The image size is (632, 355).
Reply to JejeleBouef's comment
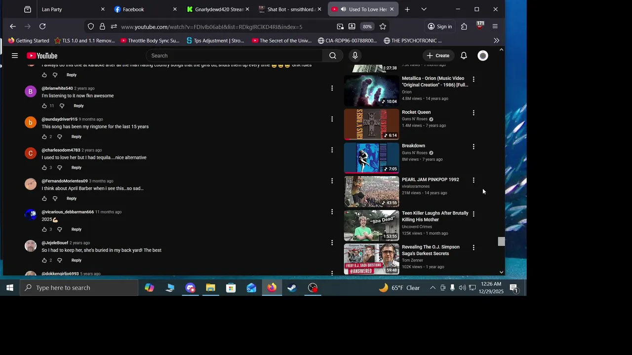pyautogui.click(x=76, y=260)
